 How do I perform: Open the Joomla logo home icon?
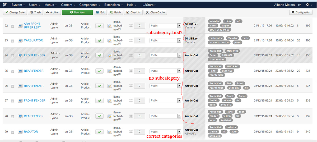click(5, 5)
